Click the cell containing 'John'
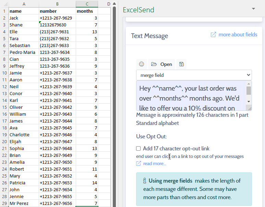 [x=24, y=190]
